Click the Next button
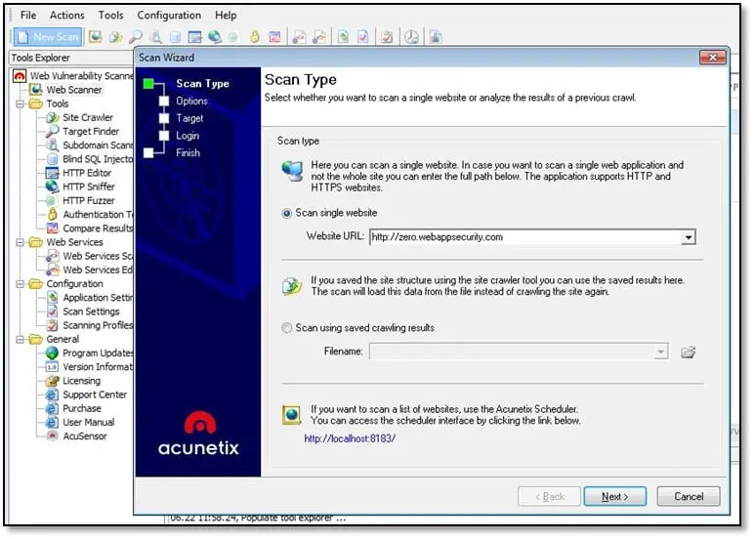 tap(614, 496)
